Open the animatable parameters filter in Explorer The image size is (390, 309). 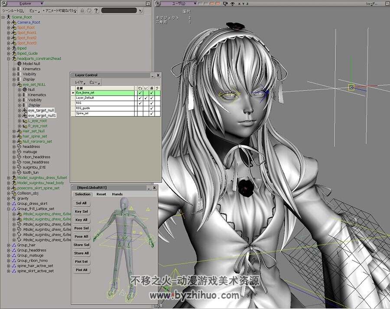59,11
